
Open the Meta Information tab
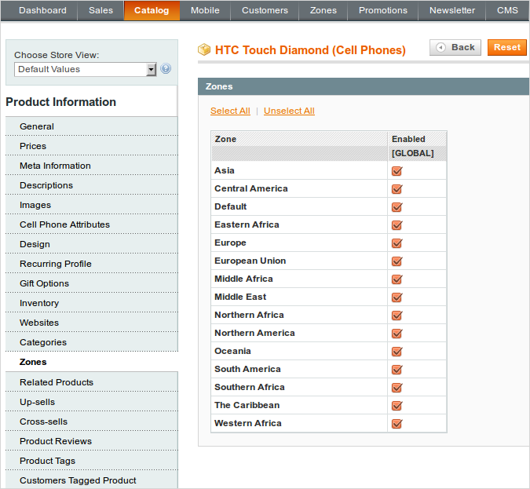tap(92, 166)
